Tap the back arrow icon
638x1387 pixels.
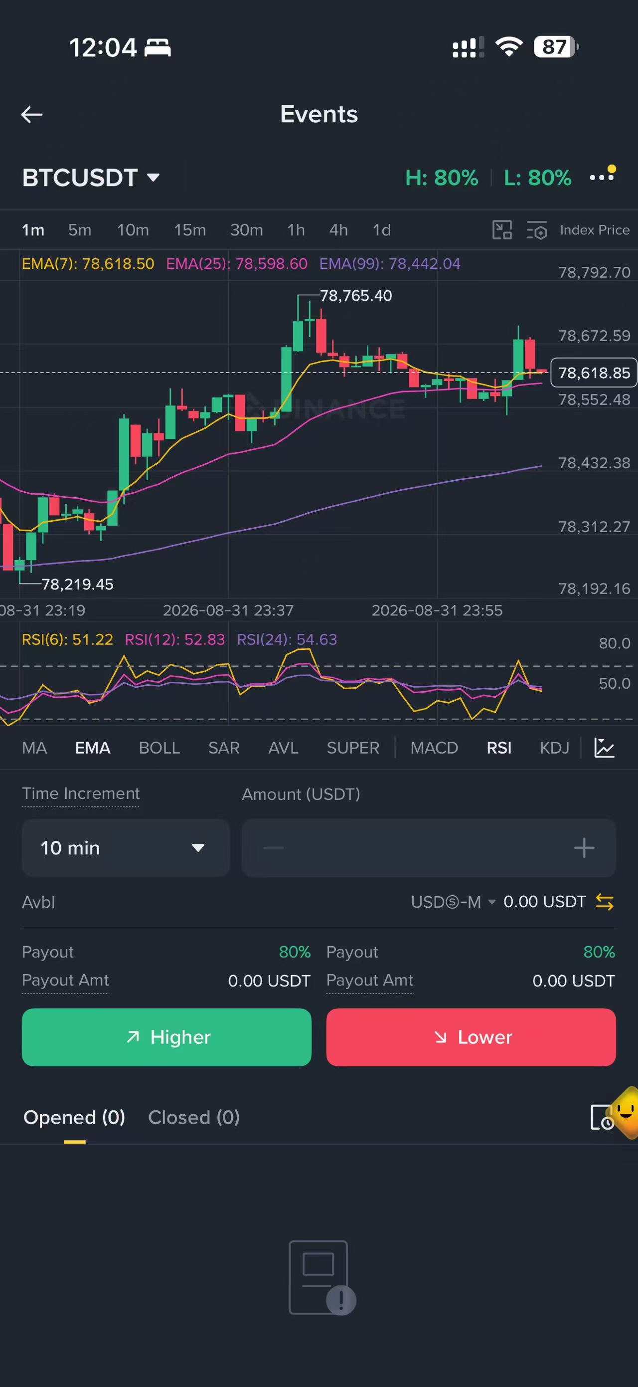click(x=32, y=114)
